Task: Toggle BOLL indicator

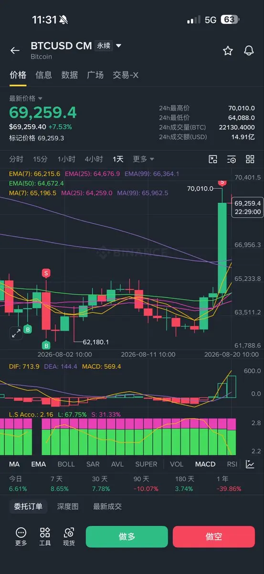Action: click(x=66, y=464)
